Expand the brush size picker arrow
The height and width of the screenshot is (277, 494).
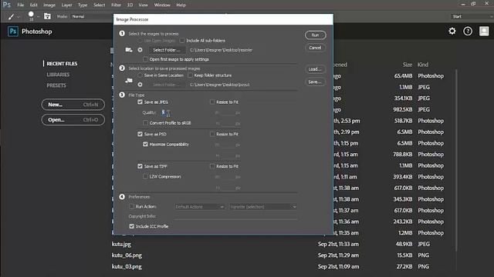pyautogui.click(x=38, y=16)
